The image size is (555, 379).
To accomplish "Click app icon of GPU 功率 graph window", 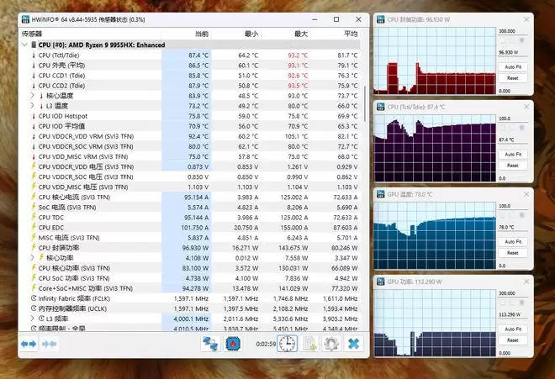I will click(380, 282).
